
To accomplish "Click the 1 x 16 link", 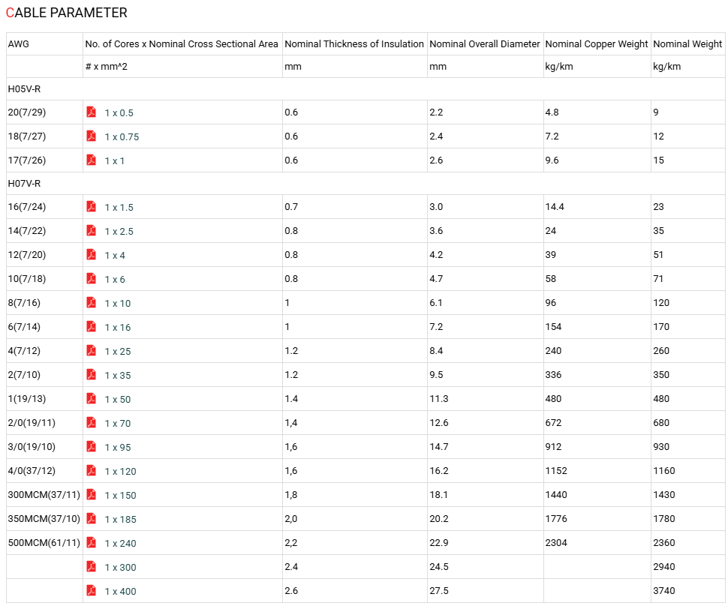I will (118, 328).
